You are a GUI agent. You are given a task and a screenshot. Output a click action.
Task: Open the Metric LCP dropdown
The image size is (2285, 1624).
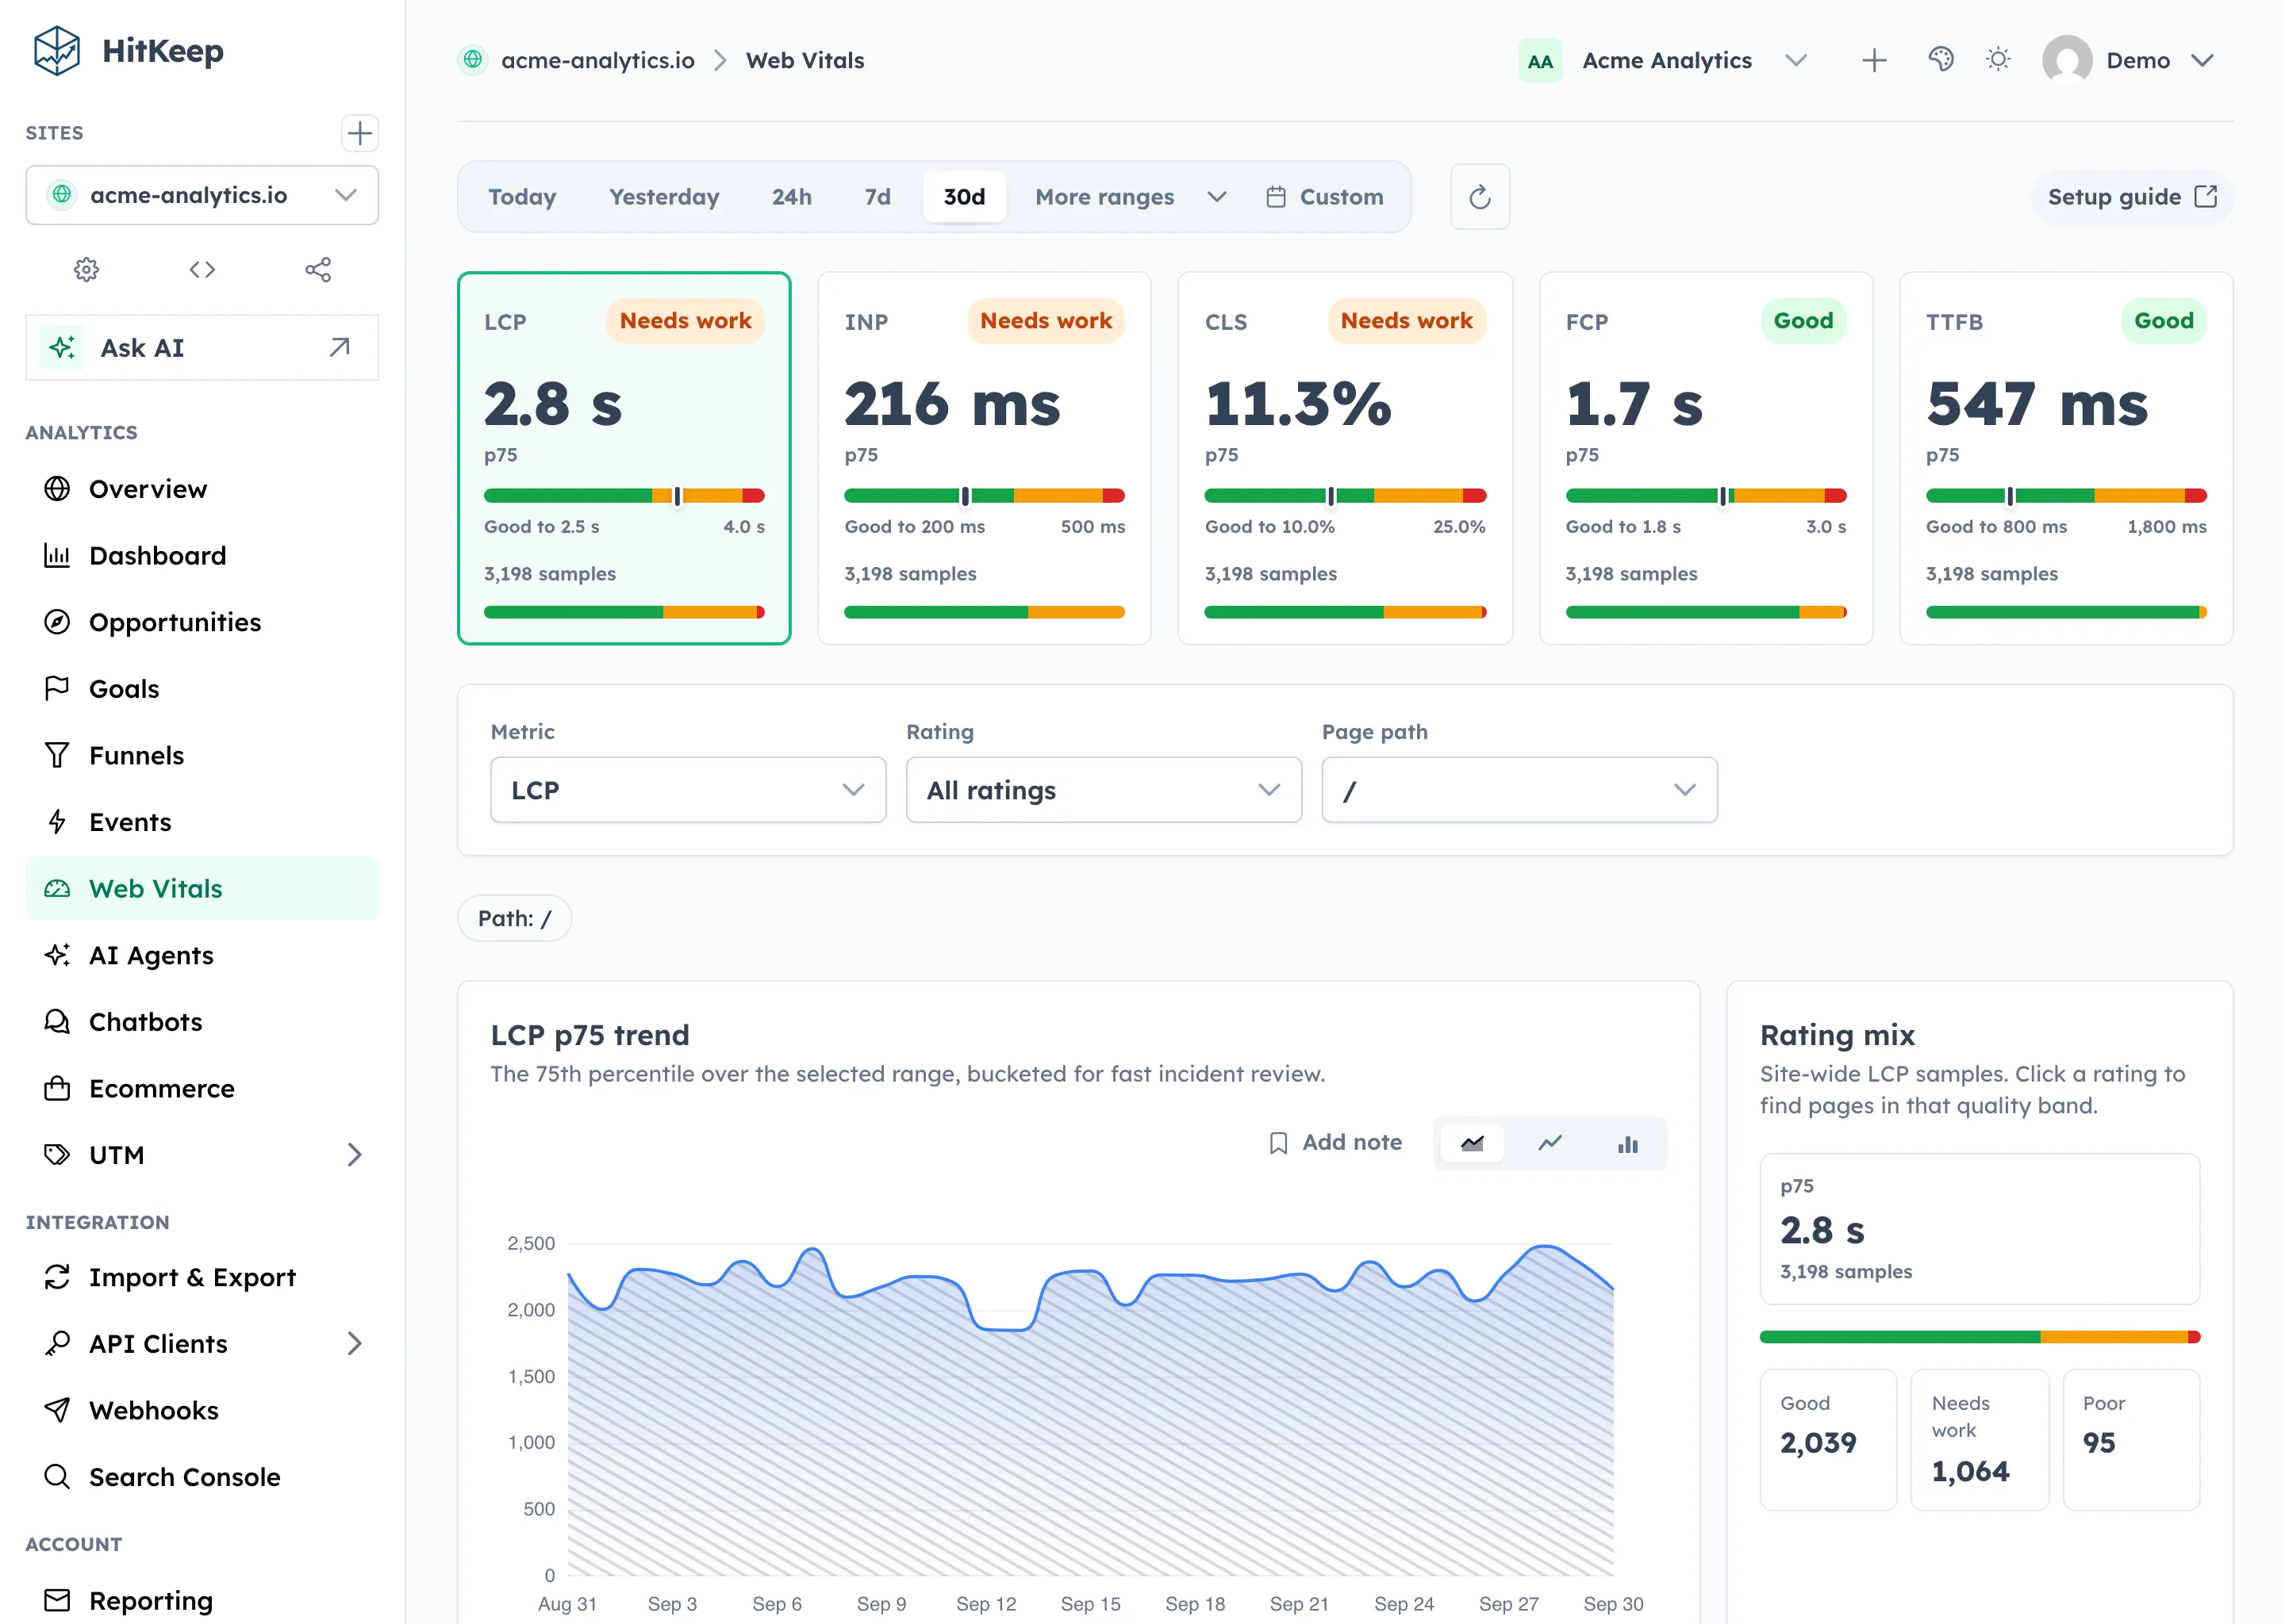[689, 790]
